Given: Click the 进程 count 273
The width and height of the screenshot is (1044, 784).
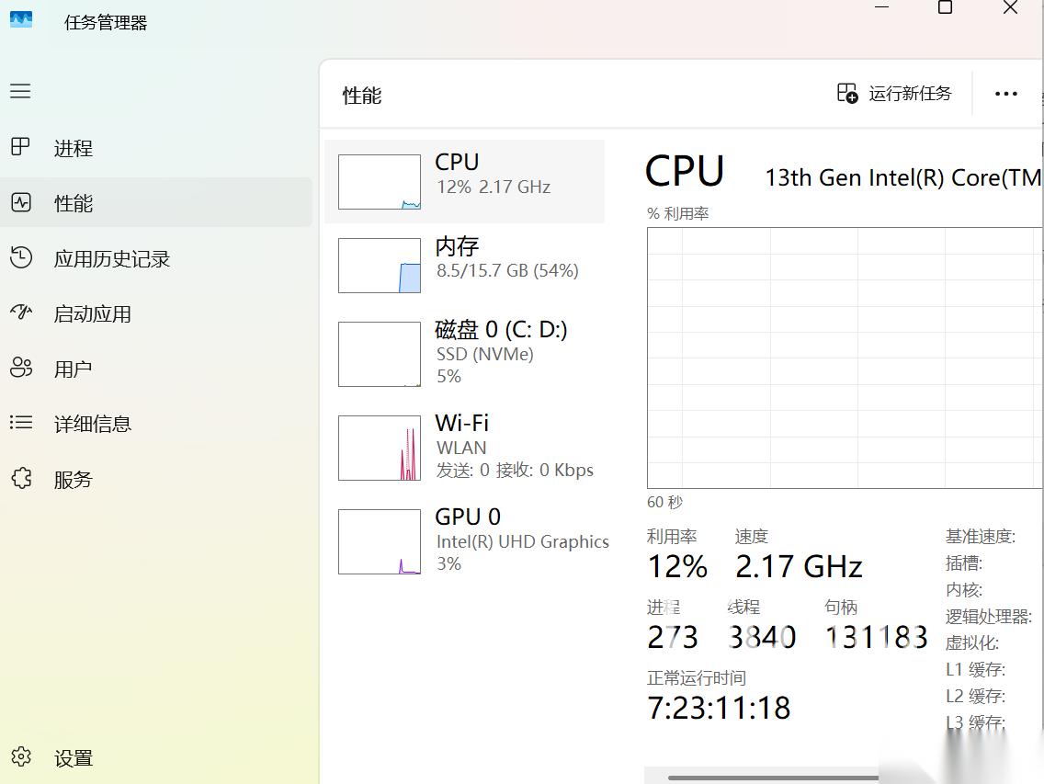Looking at the screenshot, I should point(673,637).
